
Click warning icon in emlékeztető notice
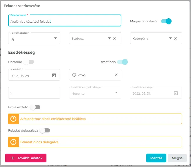click(13, 119)
